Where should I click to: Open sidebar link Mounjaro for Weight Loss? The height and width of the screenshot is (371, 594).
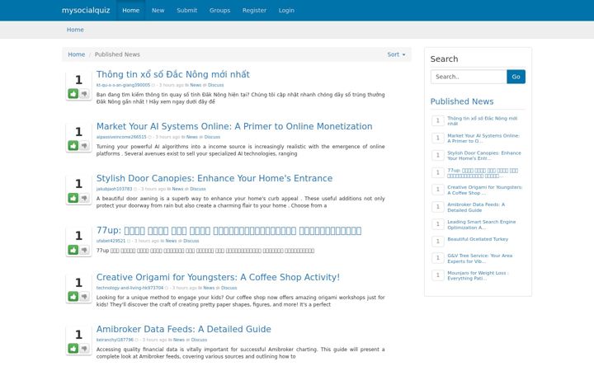pyautogui.click(x=478, y=275)
